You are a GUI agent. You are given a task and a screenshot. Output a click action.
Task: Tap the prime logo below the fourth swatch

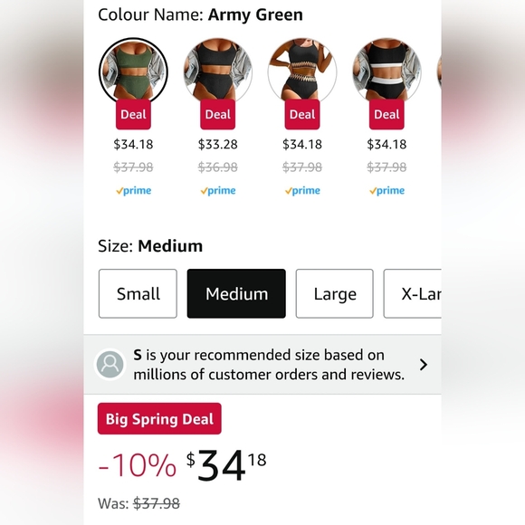coord(387,190)
